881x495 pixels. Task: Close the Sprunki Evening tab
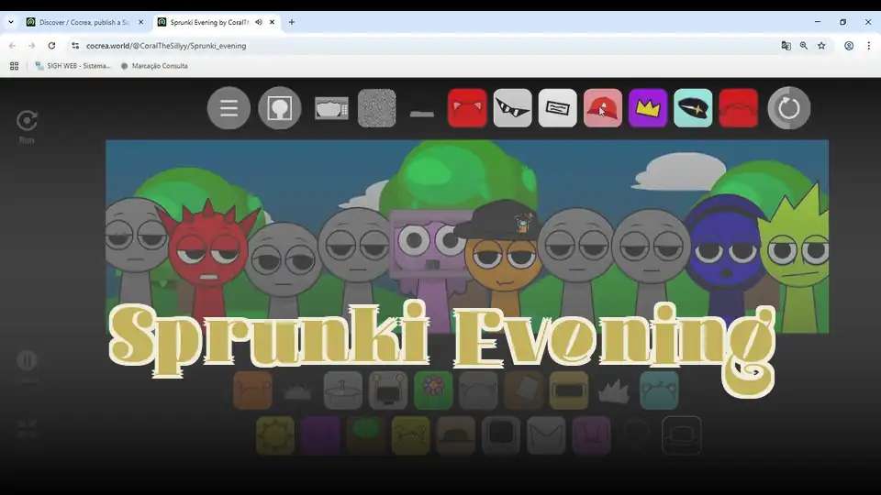click(272, 22)
